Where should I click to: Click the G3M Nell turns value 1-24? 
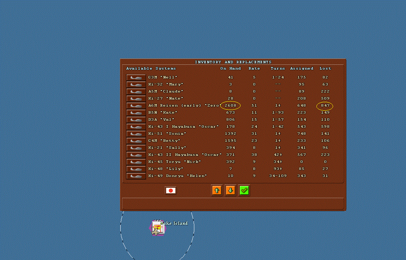click(x=278, y=77)
